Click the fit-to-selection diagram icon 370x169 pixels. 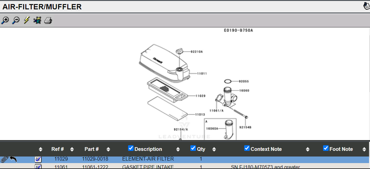[37, 20]
